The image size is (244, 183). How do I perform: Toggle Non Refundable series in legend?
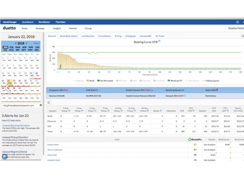(105, 81)
